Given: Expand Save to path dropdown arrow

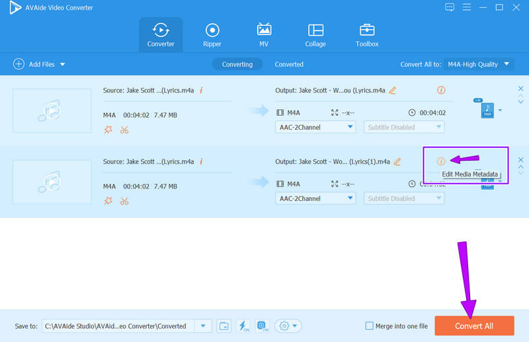Looking at the screenshot, I should click(203, 326).
